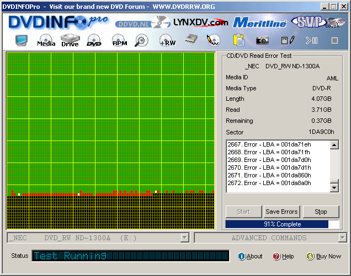Open the Meritline sponsor banner
This screenshot has width=351, height=276.
(x=260, y=23)
